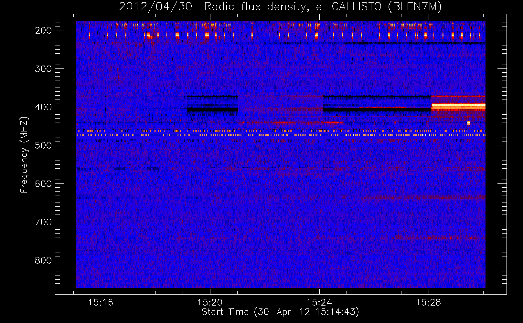Select the 600 frequency tick label

point(43,184)
